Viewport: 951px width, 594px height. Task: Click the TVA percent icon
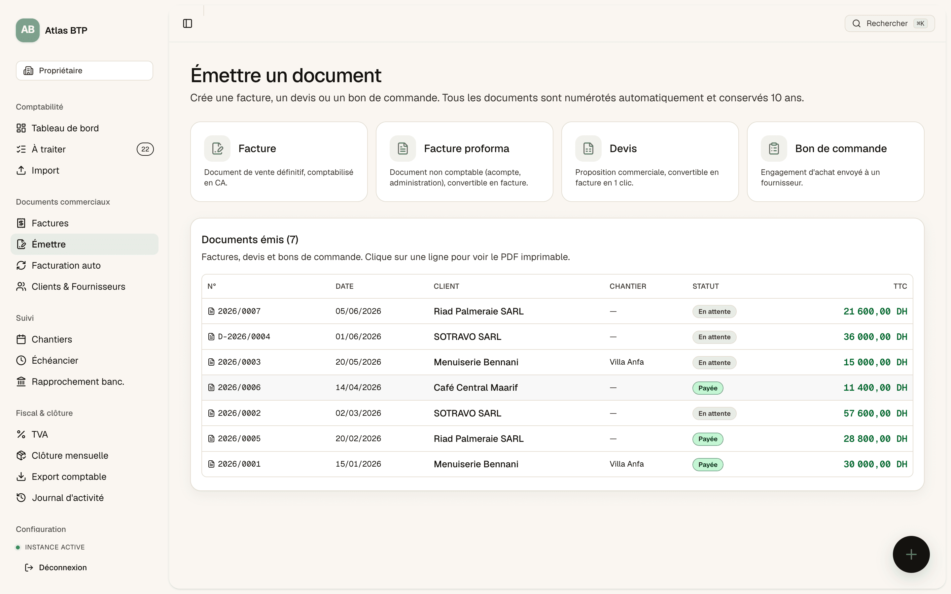pyautogui.click(x=21, y=435)
